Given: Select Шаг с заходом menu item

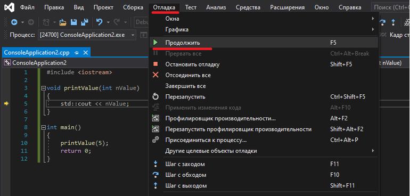Looking at the screenshot, I should click(264, 164).
